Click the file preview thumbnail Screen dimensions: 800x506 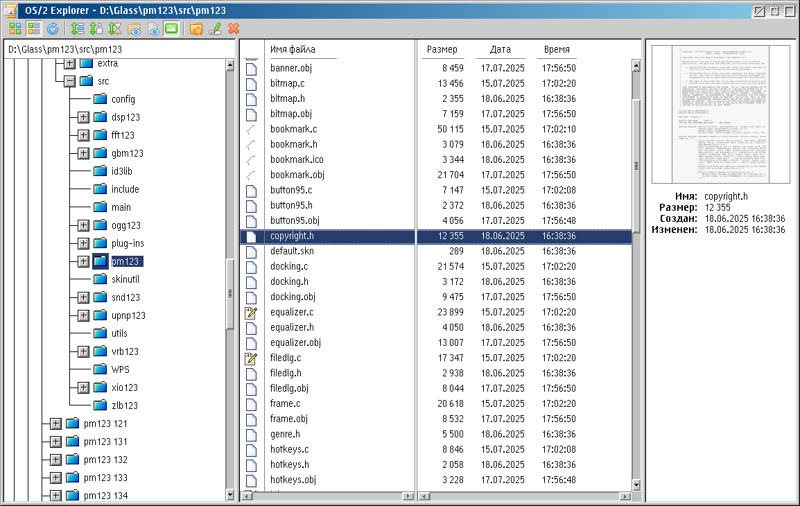(722, 114)
